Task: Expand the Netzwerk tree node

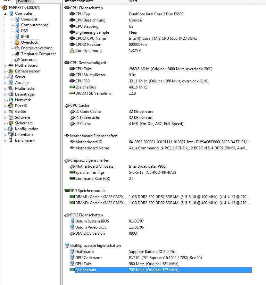Action: [5, 101]
